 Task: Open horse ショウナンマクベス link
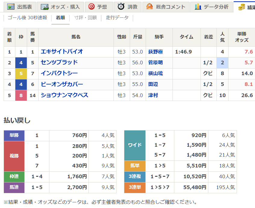pos(64,95)
